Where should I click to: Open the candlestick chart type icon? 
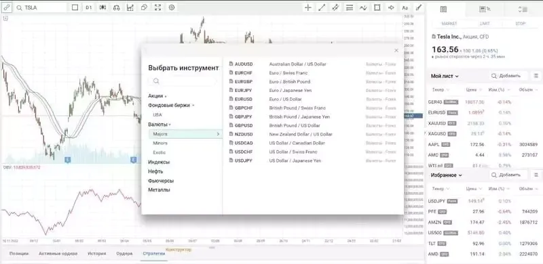[102, 7]
